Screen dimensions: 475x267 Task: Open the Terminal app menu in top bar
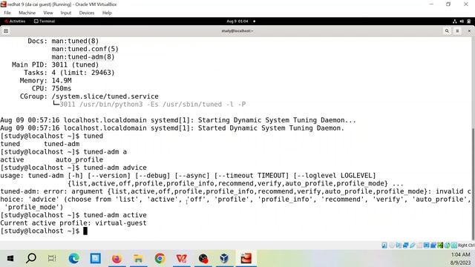[45, 22]
